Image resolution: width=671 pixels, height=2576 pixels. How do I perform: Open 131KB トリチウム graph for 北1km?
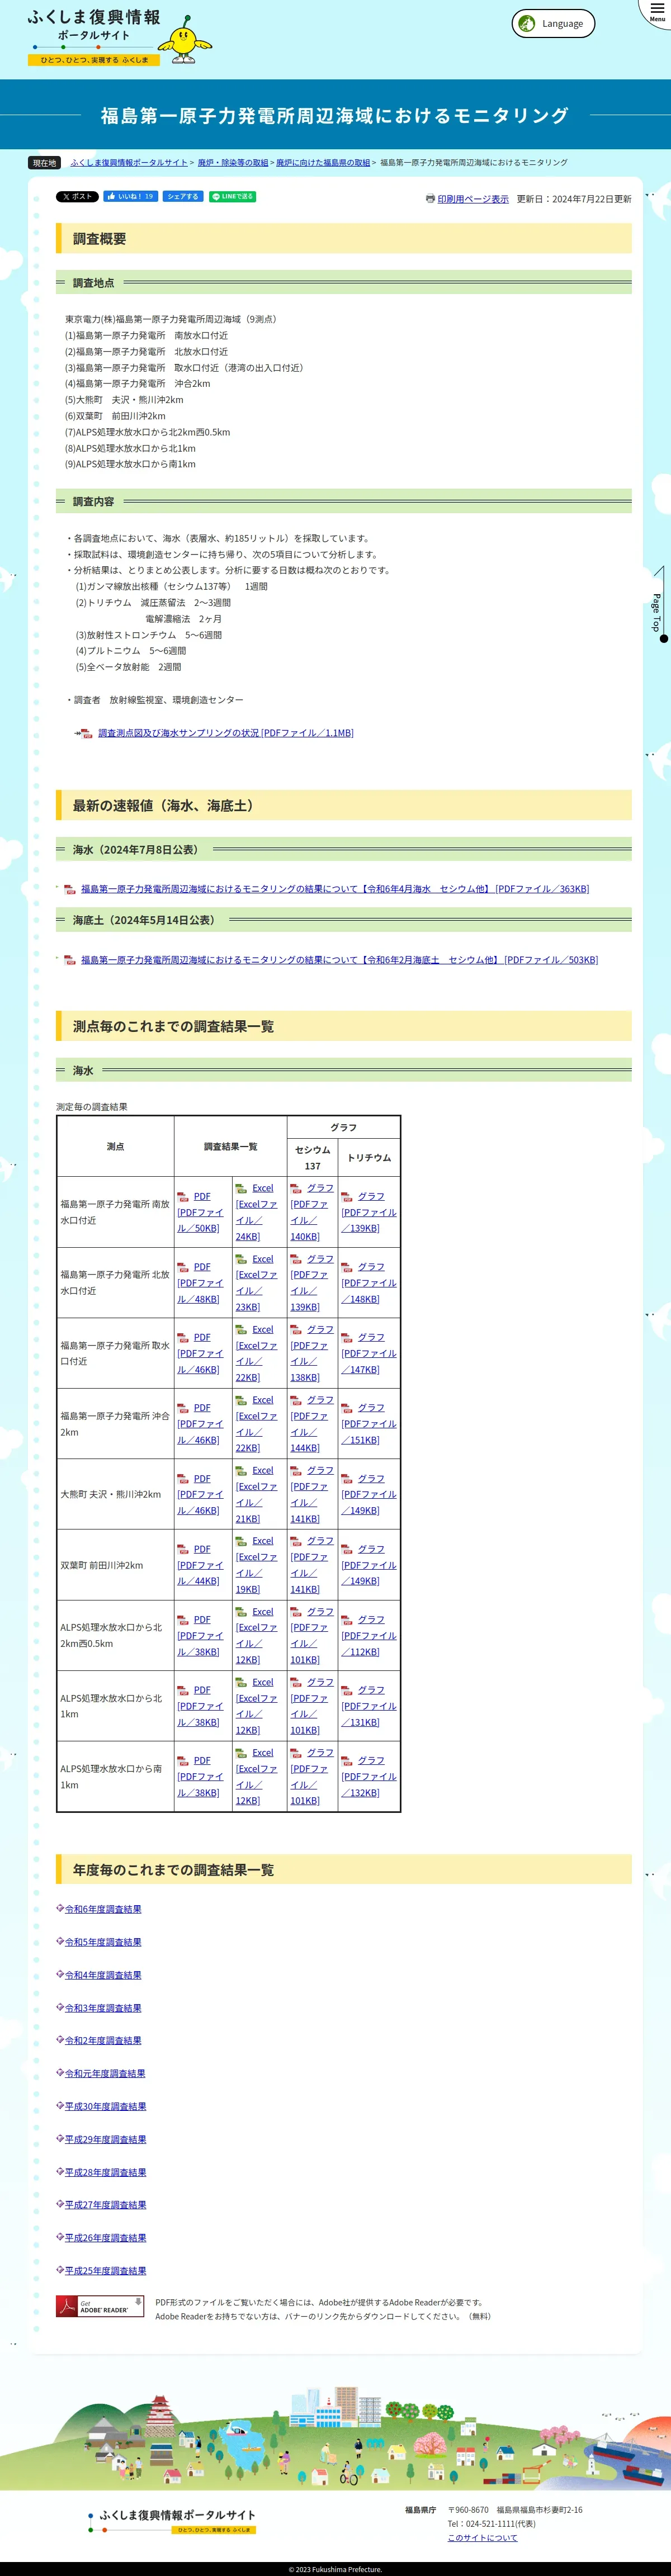(369, 1706)
